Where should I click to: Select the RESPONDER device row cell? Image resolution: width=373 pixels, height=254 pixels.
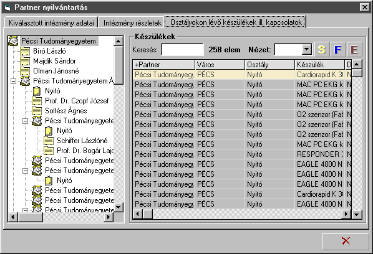[320, 154]
